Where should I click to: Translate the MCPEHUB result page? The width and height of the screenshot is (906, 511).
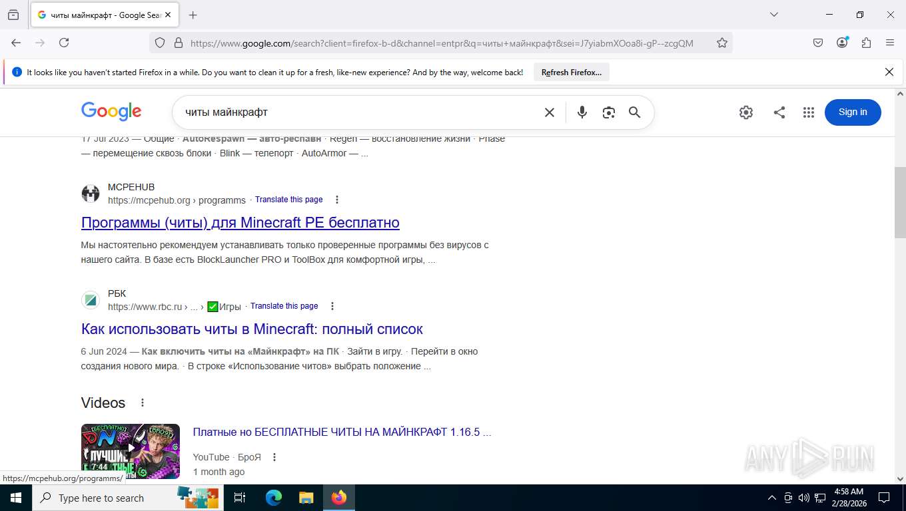[288, 200]
